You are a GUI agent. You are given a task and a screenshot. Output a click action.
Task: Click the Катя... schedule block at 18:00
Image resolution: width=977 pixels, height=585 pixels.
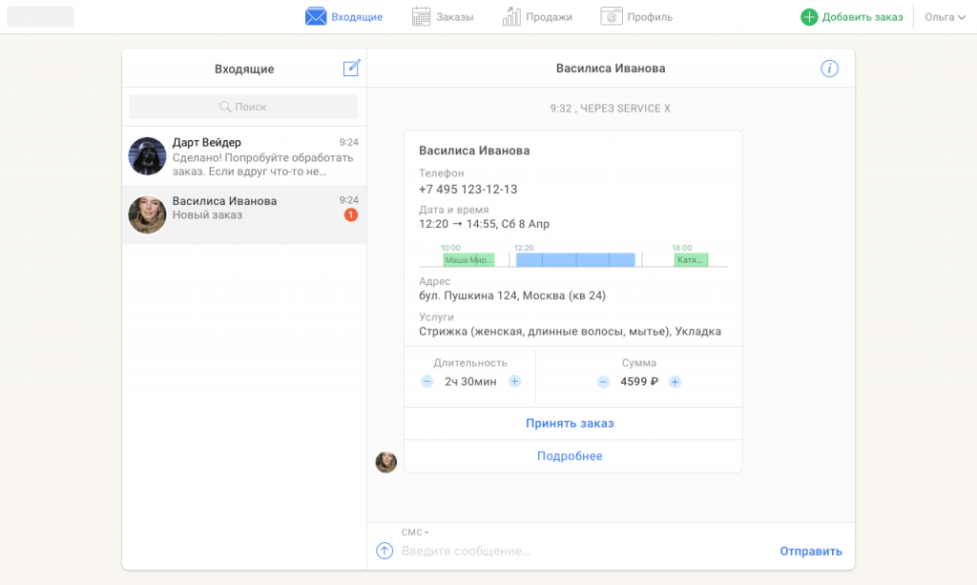point(691,259)
